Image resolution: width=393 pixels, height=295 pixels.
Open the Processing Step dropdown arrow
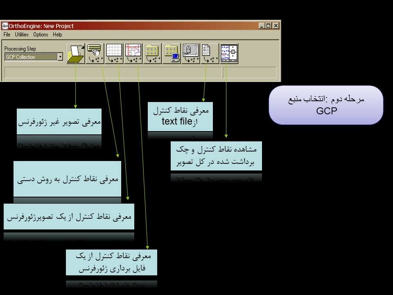(x=60, y=57)
